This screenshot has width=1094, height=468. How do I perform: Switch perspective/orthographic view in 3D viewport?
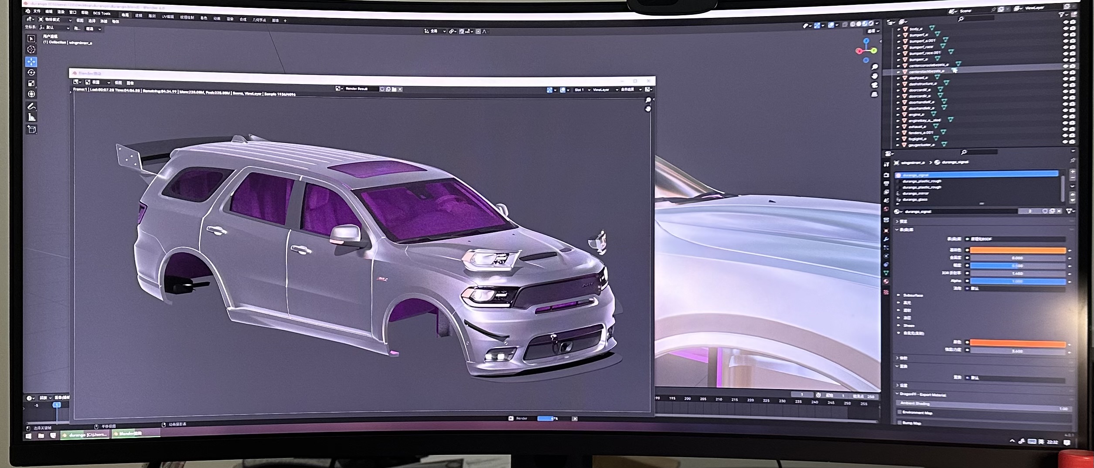874,94
